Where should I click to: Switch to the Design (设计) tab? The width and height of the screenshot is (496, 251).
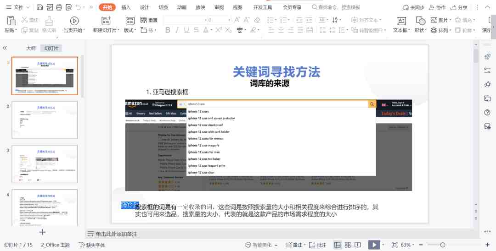point(145,7)
